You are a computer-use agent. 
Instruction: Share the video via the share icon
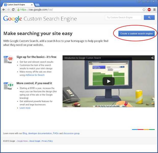click(152, 58)
